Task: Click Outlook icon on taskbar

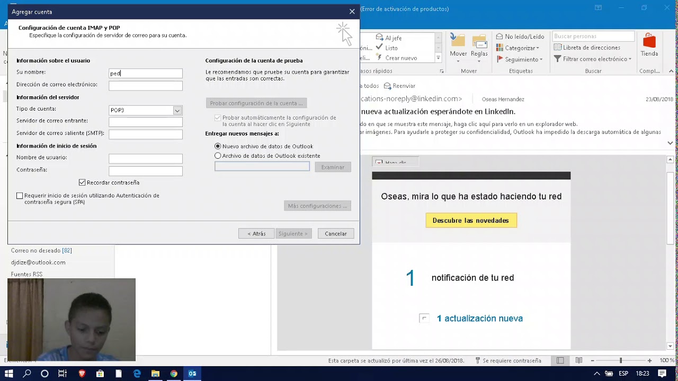Action: click(192, 374)
